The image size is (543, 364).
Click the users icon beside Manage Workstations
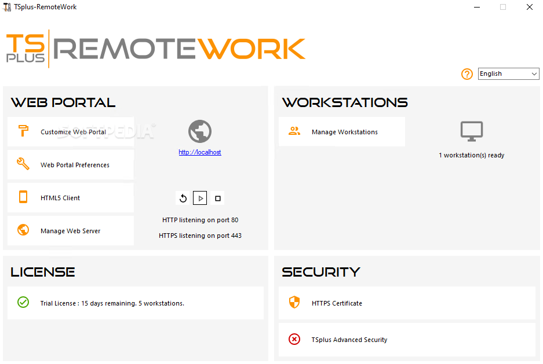(x=294, y=131)
